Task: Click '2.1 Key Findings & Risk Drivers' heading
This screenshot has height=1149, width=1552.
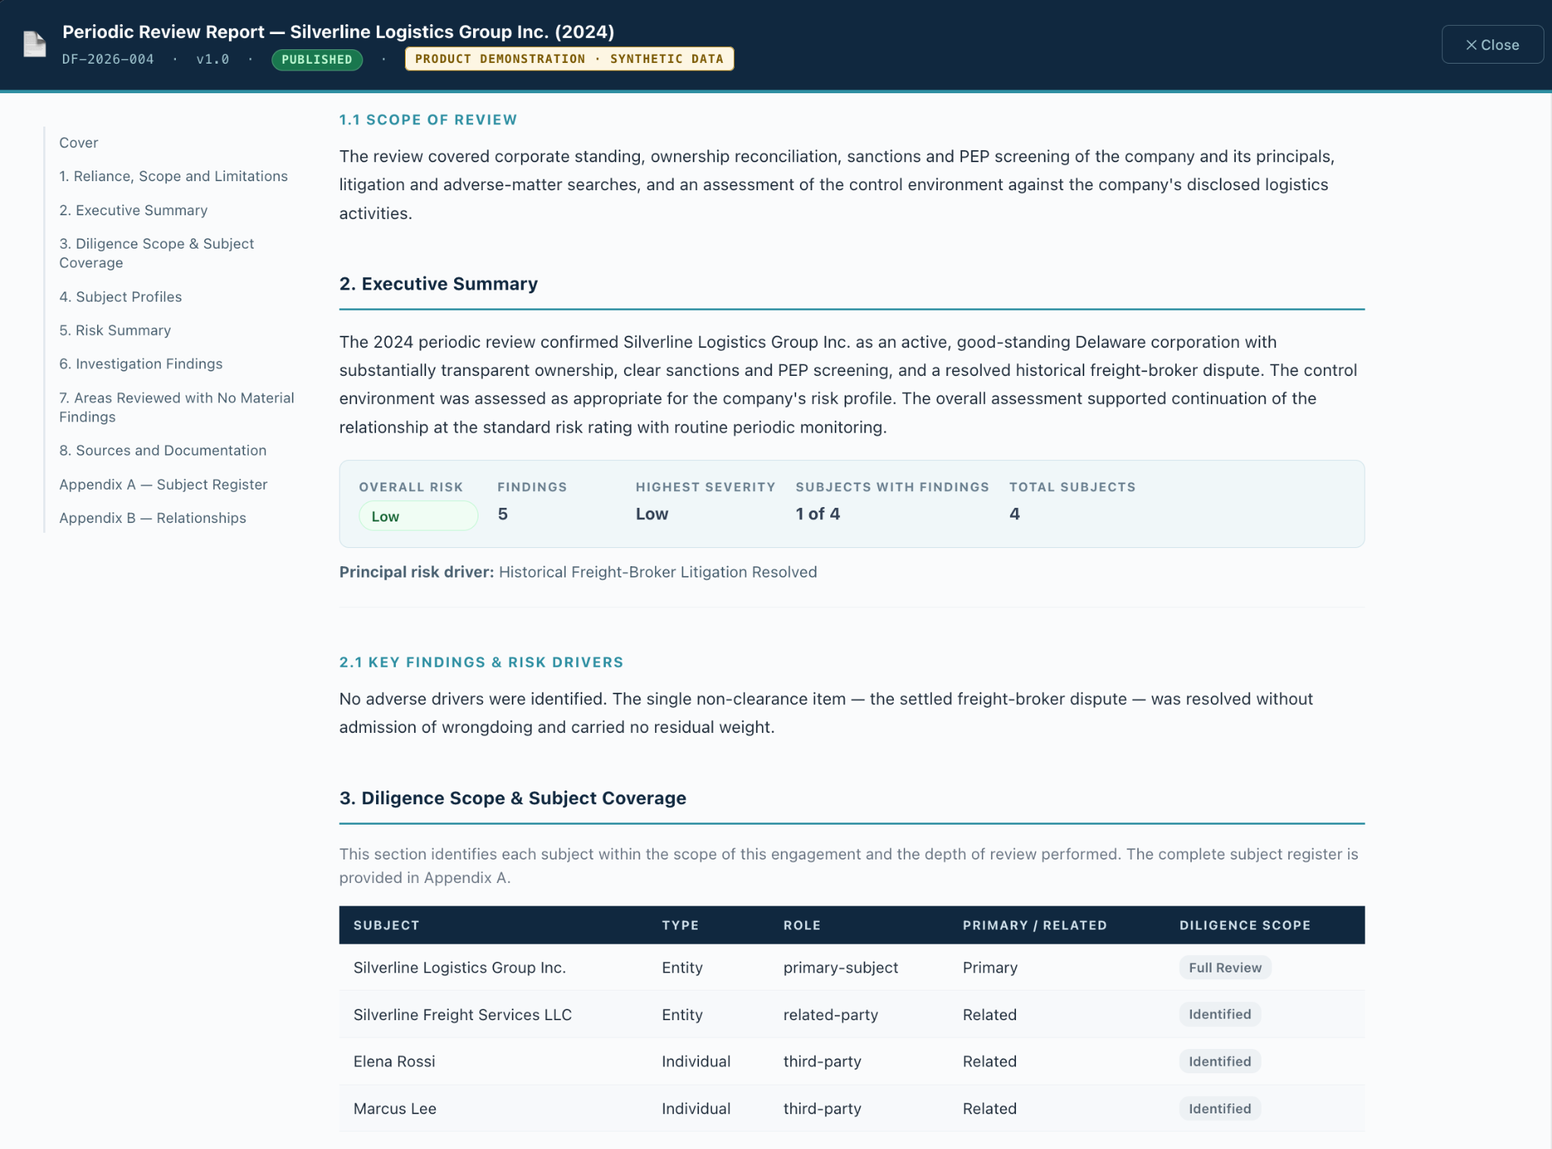Action: (x=481, y=662)
